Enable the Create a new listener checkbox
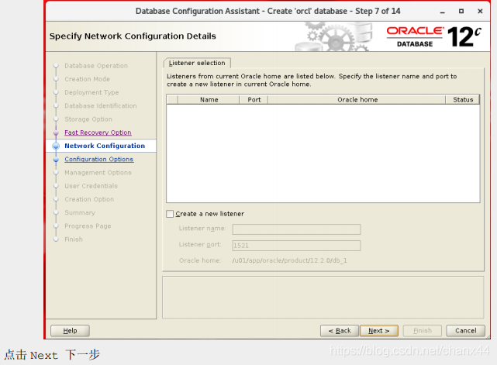This screenshot has height=365, width=497. (x=170, y=214)
